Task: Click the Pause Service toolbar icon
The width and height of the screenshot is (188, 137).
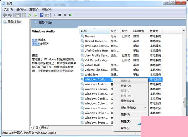Action: (65, 15)
